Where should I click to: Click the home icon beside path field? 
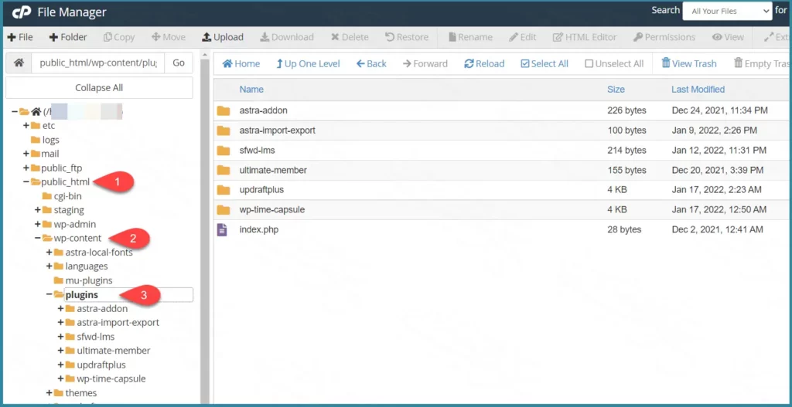point(19,63)
